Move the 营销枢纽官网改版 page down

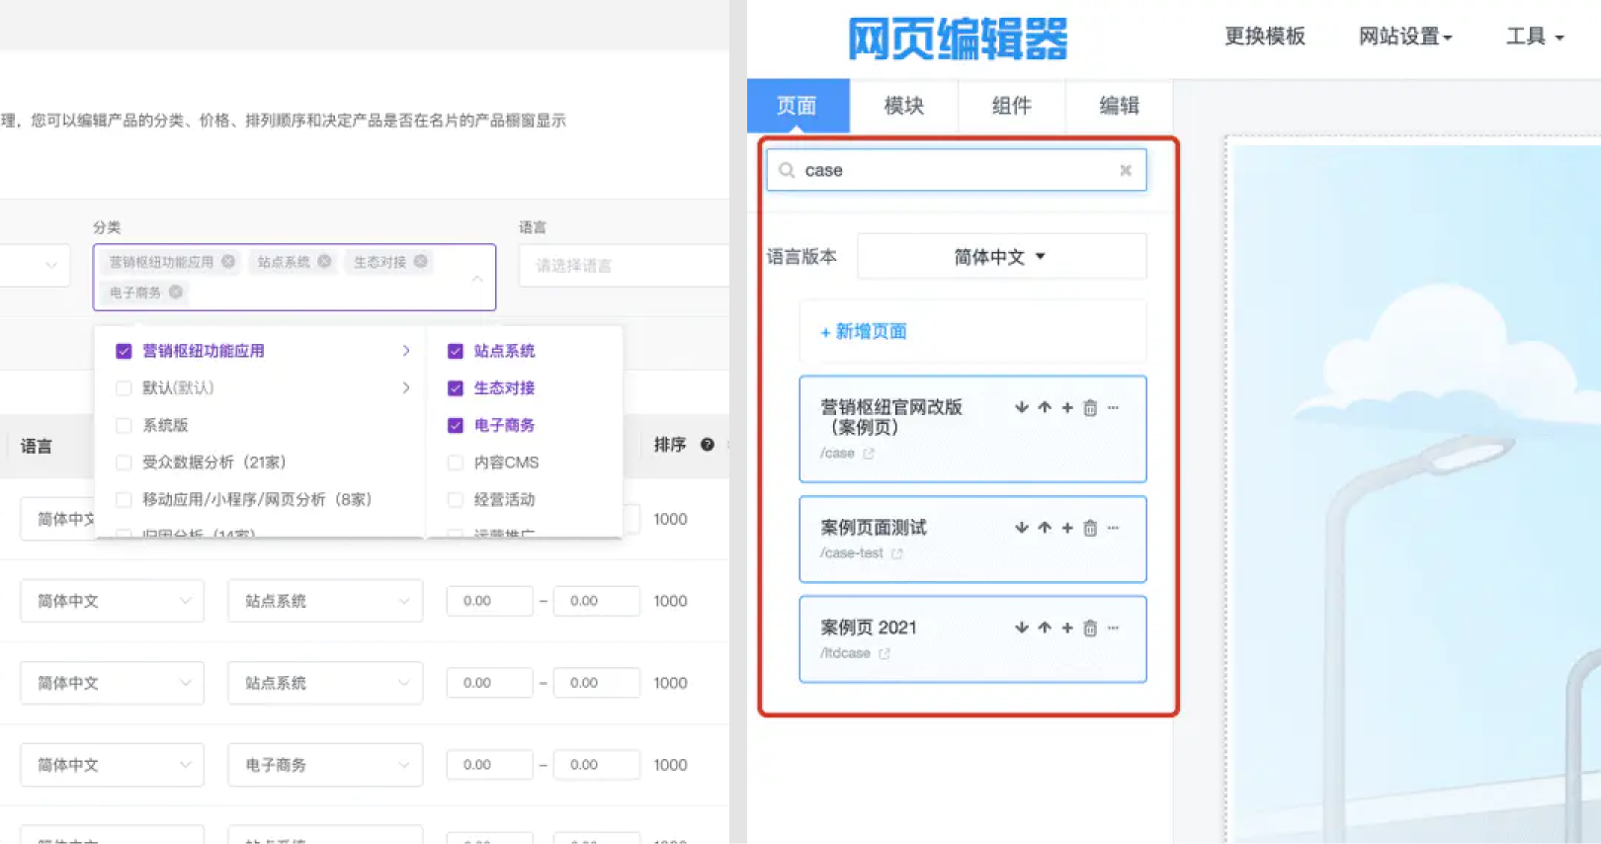pos(1022,407)
